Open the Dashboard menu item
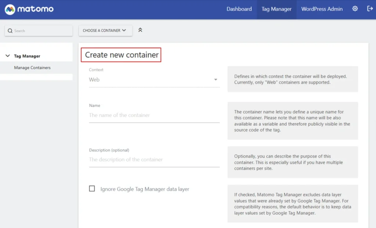The width and height of the screenshot is (376, 228). pyautogui.click(x=239, y=9)
